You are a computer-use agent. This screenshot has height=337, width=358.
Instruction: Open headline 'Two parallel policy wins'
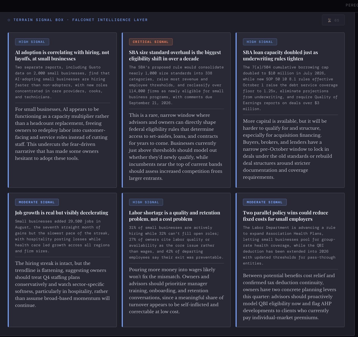click(x=286, y=216)
